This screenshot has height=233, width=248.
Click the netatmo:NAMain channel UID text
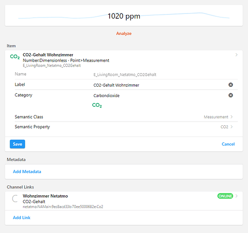click(63, 206)
